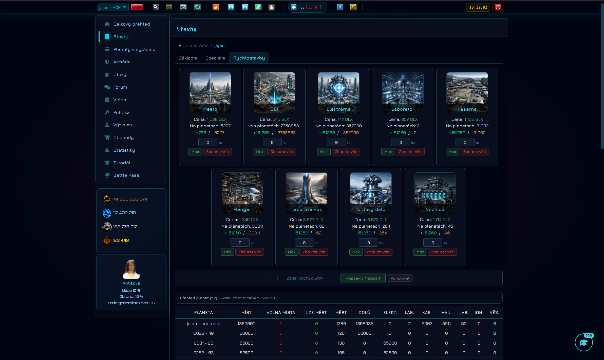Screen dimensions: 604x360
Task: Click the bar chart statistics toolbar icon
Action: point(271,7)
